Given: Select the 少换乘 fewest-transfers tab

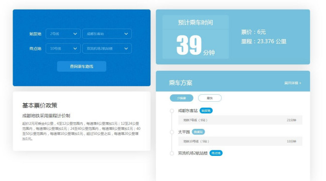Looking at the screenshot, I should pos(182,98).
